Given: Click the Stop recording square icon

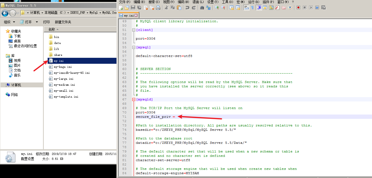Looking at the screenshot, I should pyautogui.click(x=305, y=8).
